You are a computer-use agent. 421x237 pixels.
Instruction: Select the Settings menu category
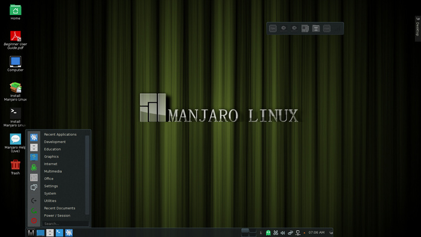point(51,186)
